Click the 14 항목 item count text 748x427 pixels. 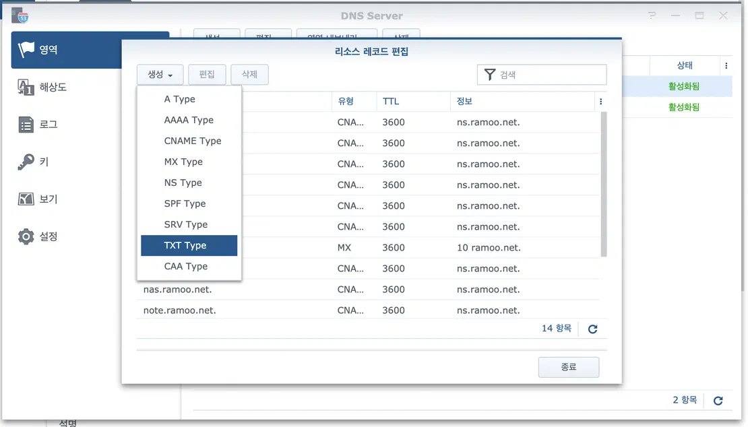click(x=556, y=329)
